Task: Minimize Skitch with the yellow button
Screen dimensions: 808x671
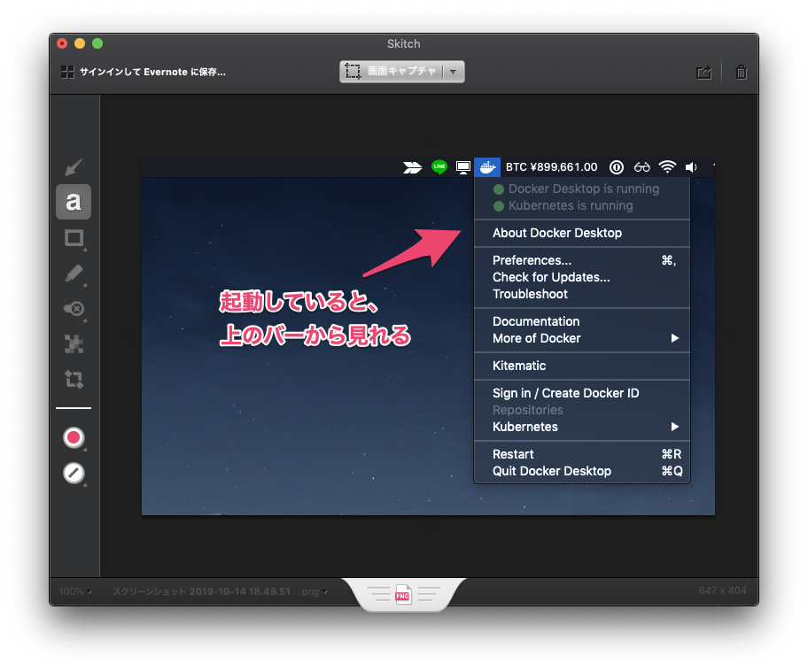Action: (80, 43)
